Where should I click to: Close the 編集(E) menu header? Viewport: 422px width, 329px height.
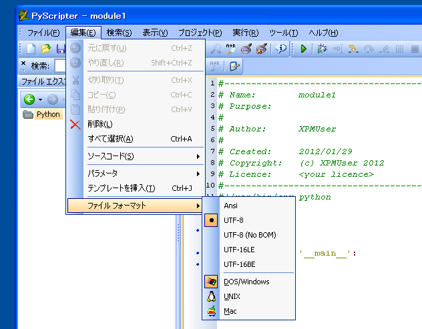coord(83,33)
